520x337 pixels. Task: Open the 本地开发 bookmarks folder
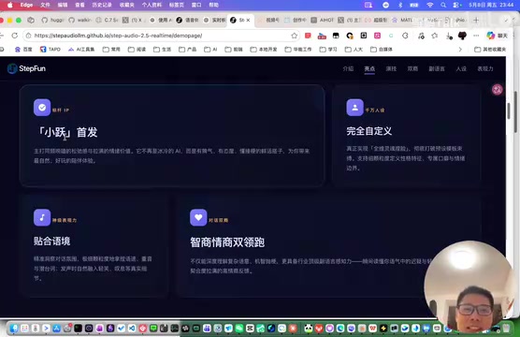(x=264, y=49)
